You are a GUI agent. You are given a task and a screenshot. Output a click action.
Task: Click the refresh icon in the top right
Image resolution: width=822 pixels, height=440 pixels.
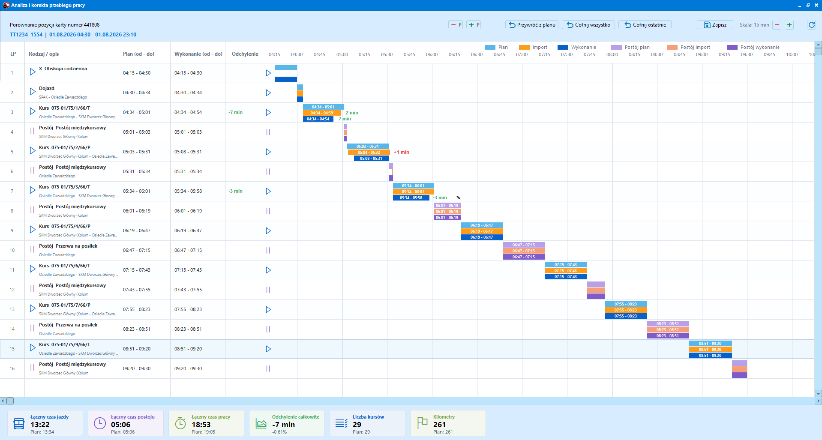click(x=811, y=25)
